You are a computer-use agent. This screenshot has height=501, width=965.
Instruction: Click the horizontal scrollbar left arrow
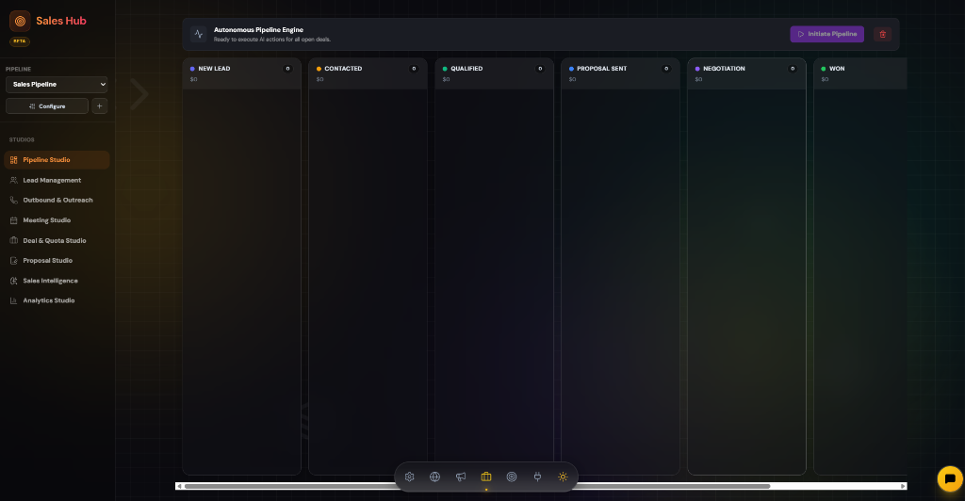pos(179,486)
